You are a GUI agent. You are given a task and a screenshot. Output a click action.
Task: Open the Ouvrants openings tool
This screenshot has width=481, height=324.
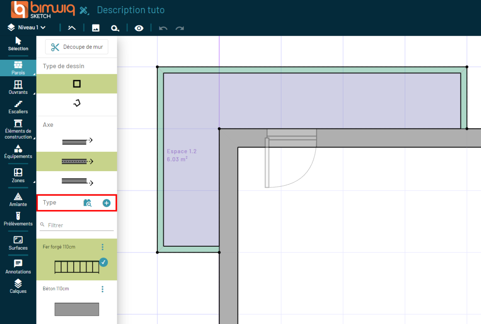[x=18, y=87]
